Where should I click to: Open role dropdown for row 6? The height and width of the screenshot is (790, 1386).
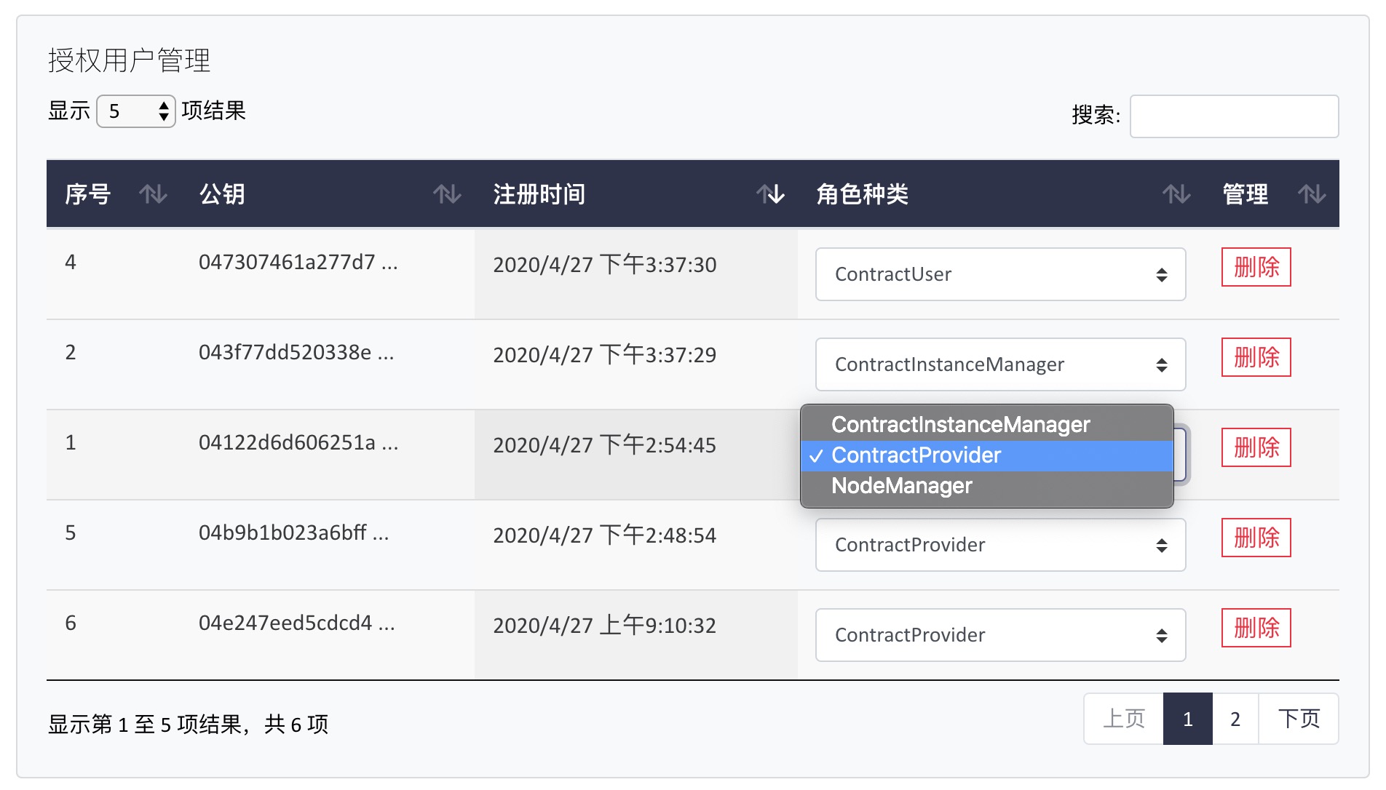tap(999, 635)
